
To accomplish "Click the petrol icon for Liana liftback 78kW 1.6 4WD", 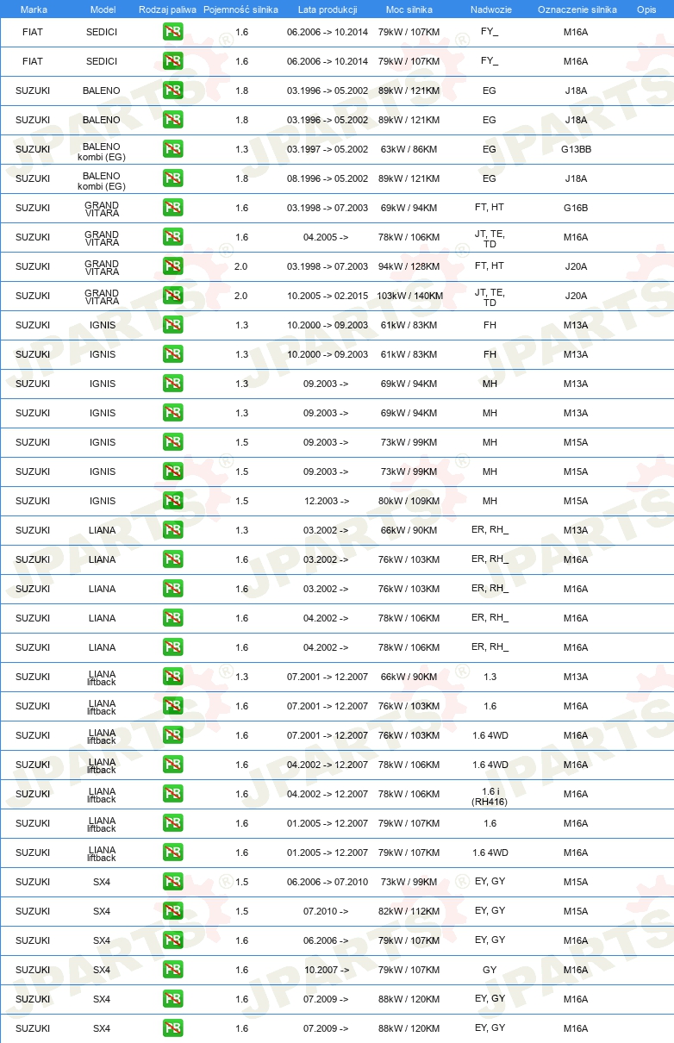I will [x=172, y=765].
